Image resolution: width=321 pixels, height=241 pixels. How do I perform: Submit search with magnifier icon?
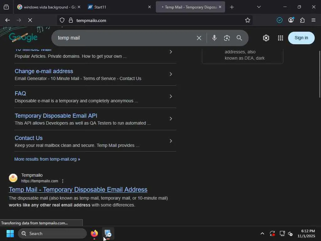tap(239, 38)
